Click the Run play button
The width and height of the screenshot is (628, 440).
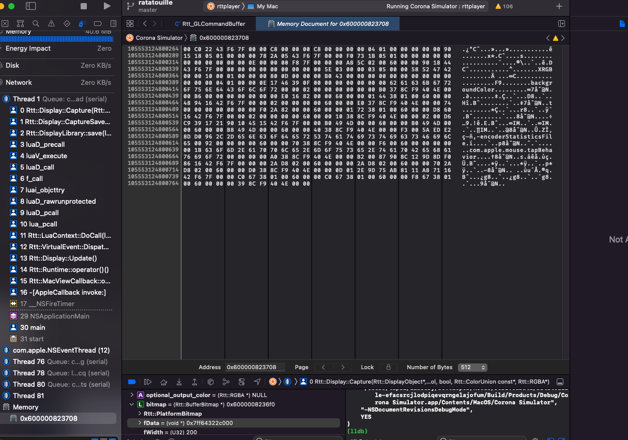tap(107, 6)
